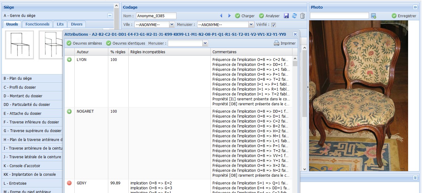Viewport: 422px width, 193px height.
Task: Sort by the '% règles' column header
Action: (x=118, y=52)
